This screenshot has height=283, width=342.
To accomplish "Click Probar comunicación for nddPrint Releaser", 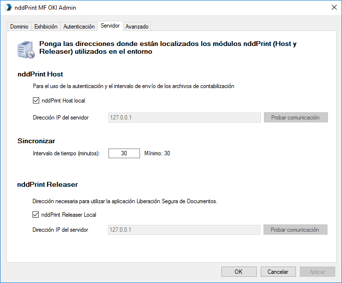I will [x=295, y=230].
